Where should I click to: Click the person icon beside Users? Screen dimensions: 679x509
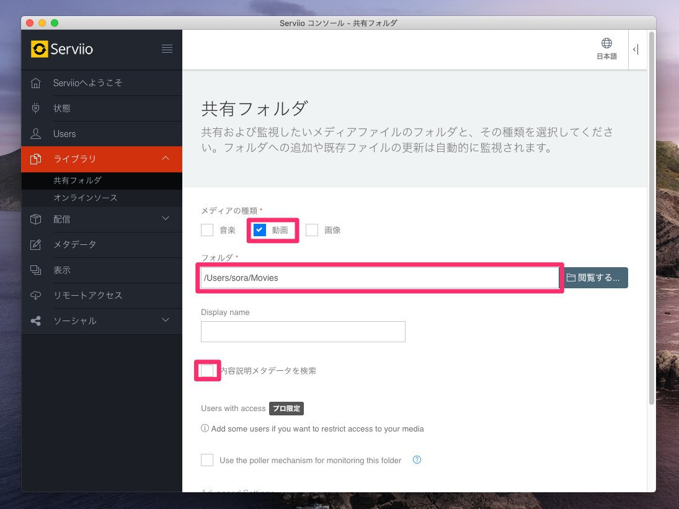point(35,133)
